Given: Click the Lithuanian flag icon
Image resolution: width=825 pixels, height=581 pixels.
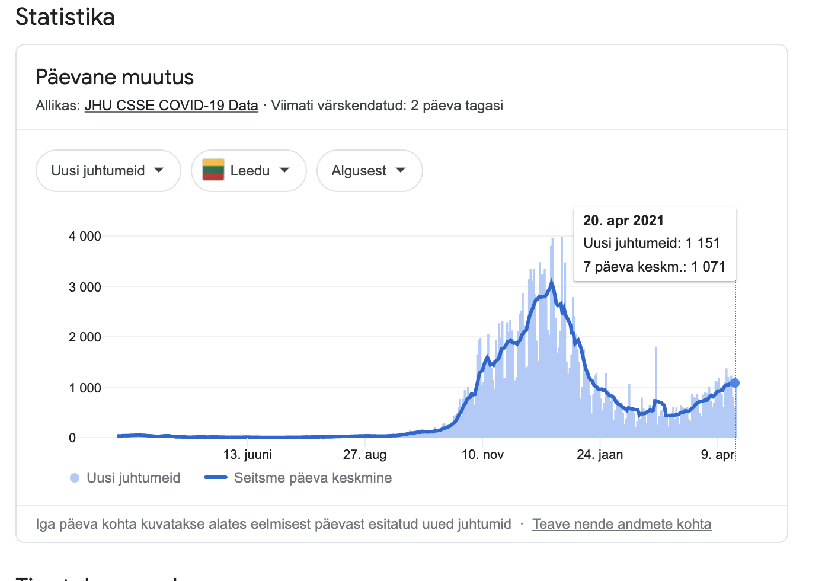Looking at the screenshot, I should click(x=213, y=170).
